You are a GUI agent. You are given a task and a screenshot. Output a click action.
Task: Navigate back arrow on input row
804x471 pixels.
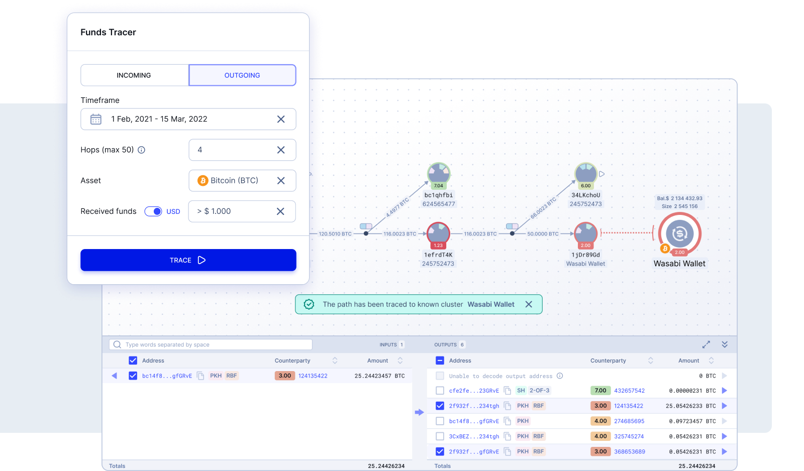[114, 376]
